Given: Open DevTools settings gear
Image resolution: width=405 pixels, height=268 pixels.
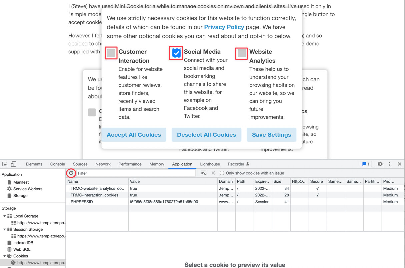Looking at the screenshot, I should click(x=380, y=164).
